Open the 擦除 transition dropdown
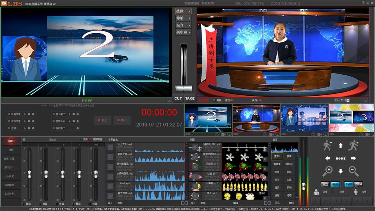 (x=183, y=11)
